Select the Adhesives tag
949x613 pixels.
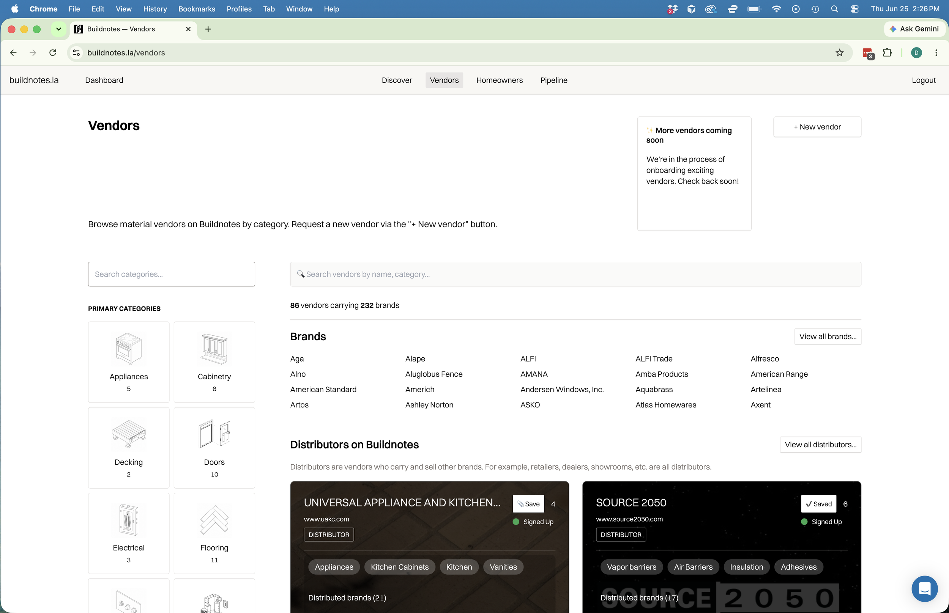tap(798, 567)
